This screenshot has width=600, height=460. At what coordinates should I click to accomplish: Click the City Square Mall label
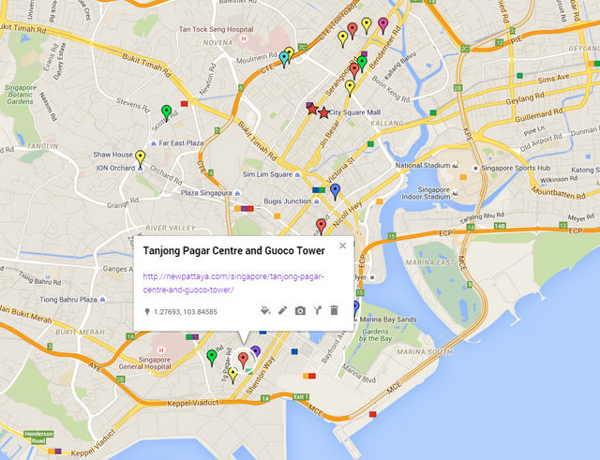[354, 112]
